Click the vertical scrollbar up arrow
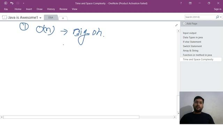The image size is (223, 125). tap(178, 31)
